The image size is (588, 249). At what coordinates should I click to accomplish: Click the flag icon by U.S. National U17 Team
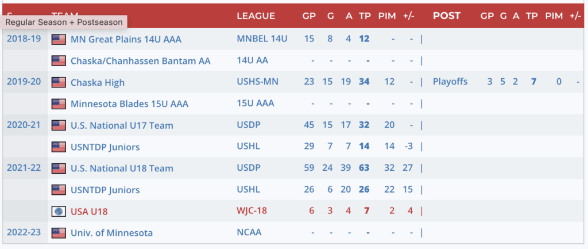59,125
